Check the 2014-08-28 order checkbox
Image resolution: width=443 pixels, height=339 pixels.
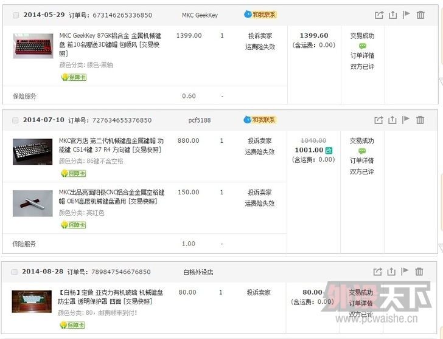pyautogui.click(x=15, y=272)
